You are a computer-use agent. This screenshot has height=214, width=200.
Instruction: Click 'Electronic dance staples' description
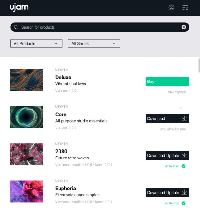tap(77, 195)
